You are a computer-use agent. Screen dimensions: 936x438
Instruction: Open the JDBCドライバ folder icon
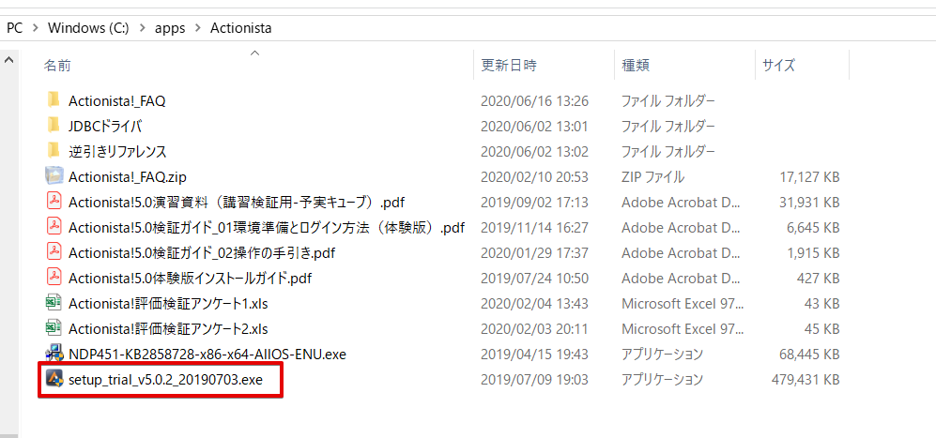tap(54, 126)
